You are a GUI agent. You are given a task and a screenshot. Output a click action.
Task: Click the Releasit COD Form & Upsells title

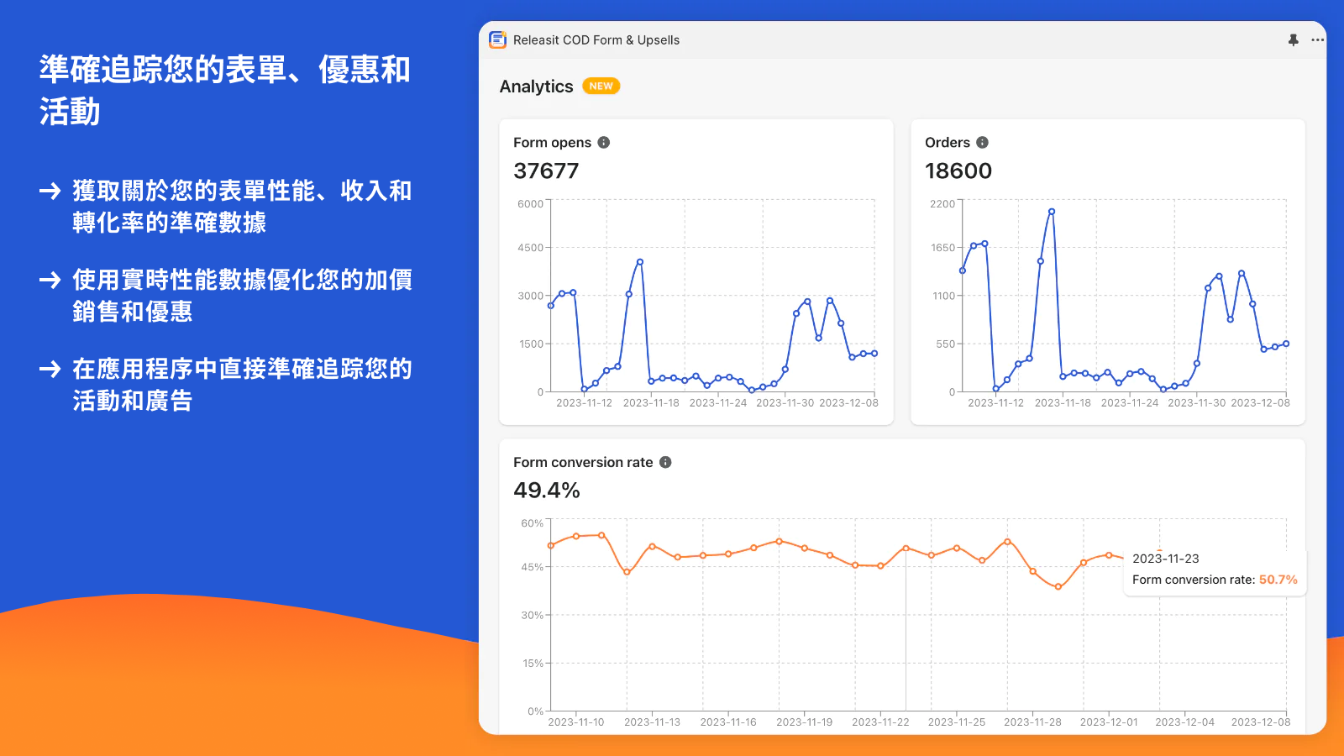pyautogui.click(x=596, y=40)
